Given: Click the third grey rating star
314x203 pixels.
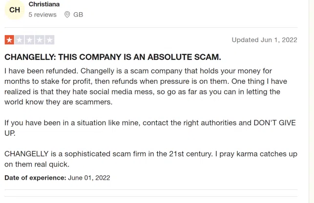Looking at the screenshot, I should click(29, 40).
